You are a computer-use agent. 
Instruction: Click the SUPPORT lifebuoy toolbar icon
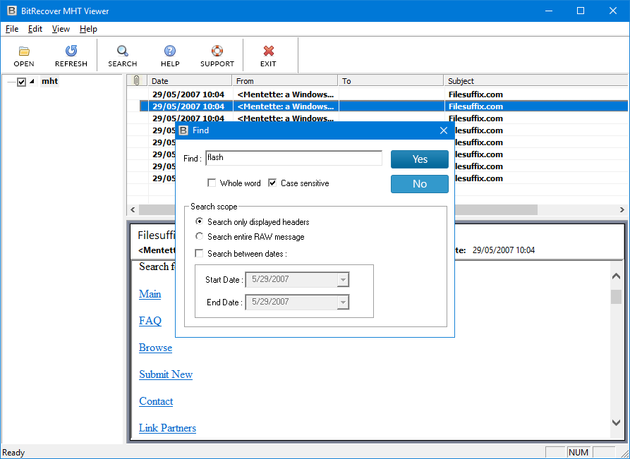click(217, 51)
